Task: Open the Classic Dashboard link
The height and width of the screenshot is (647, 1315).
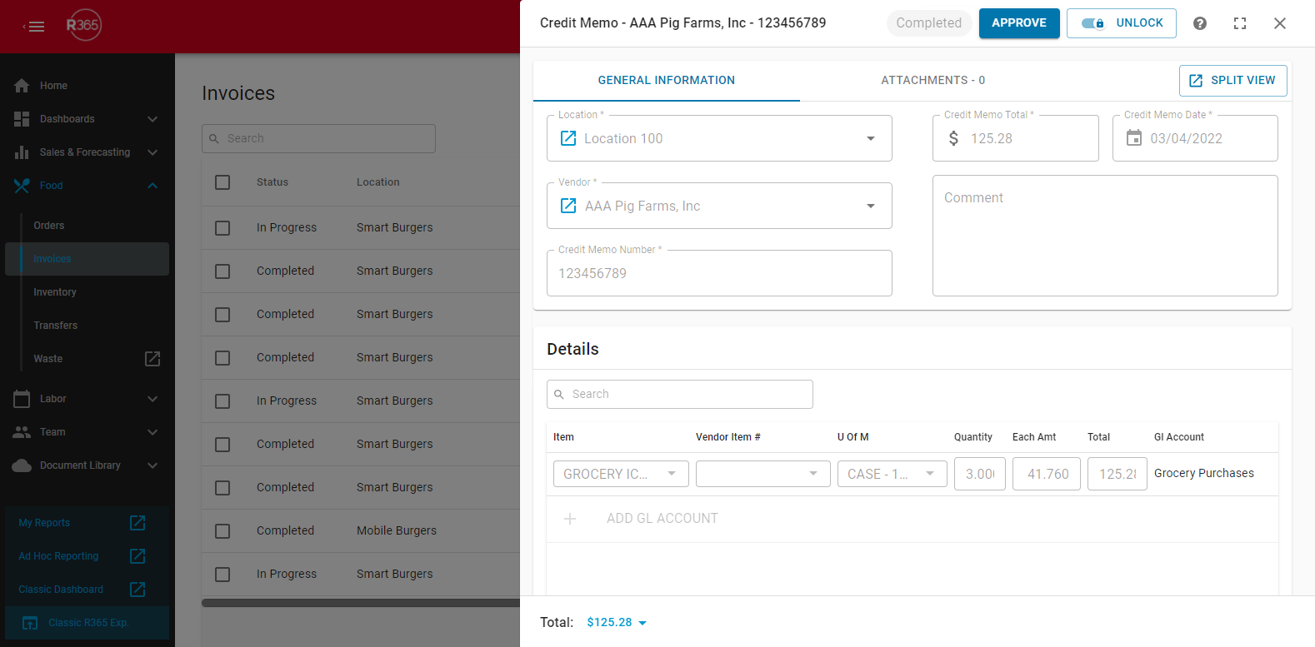Action: [61, 590]
